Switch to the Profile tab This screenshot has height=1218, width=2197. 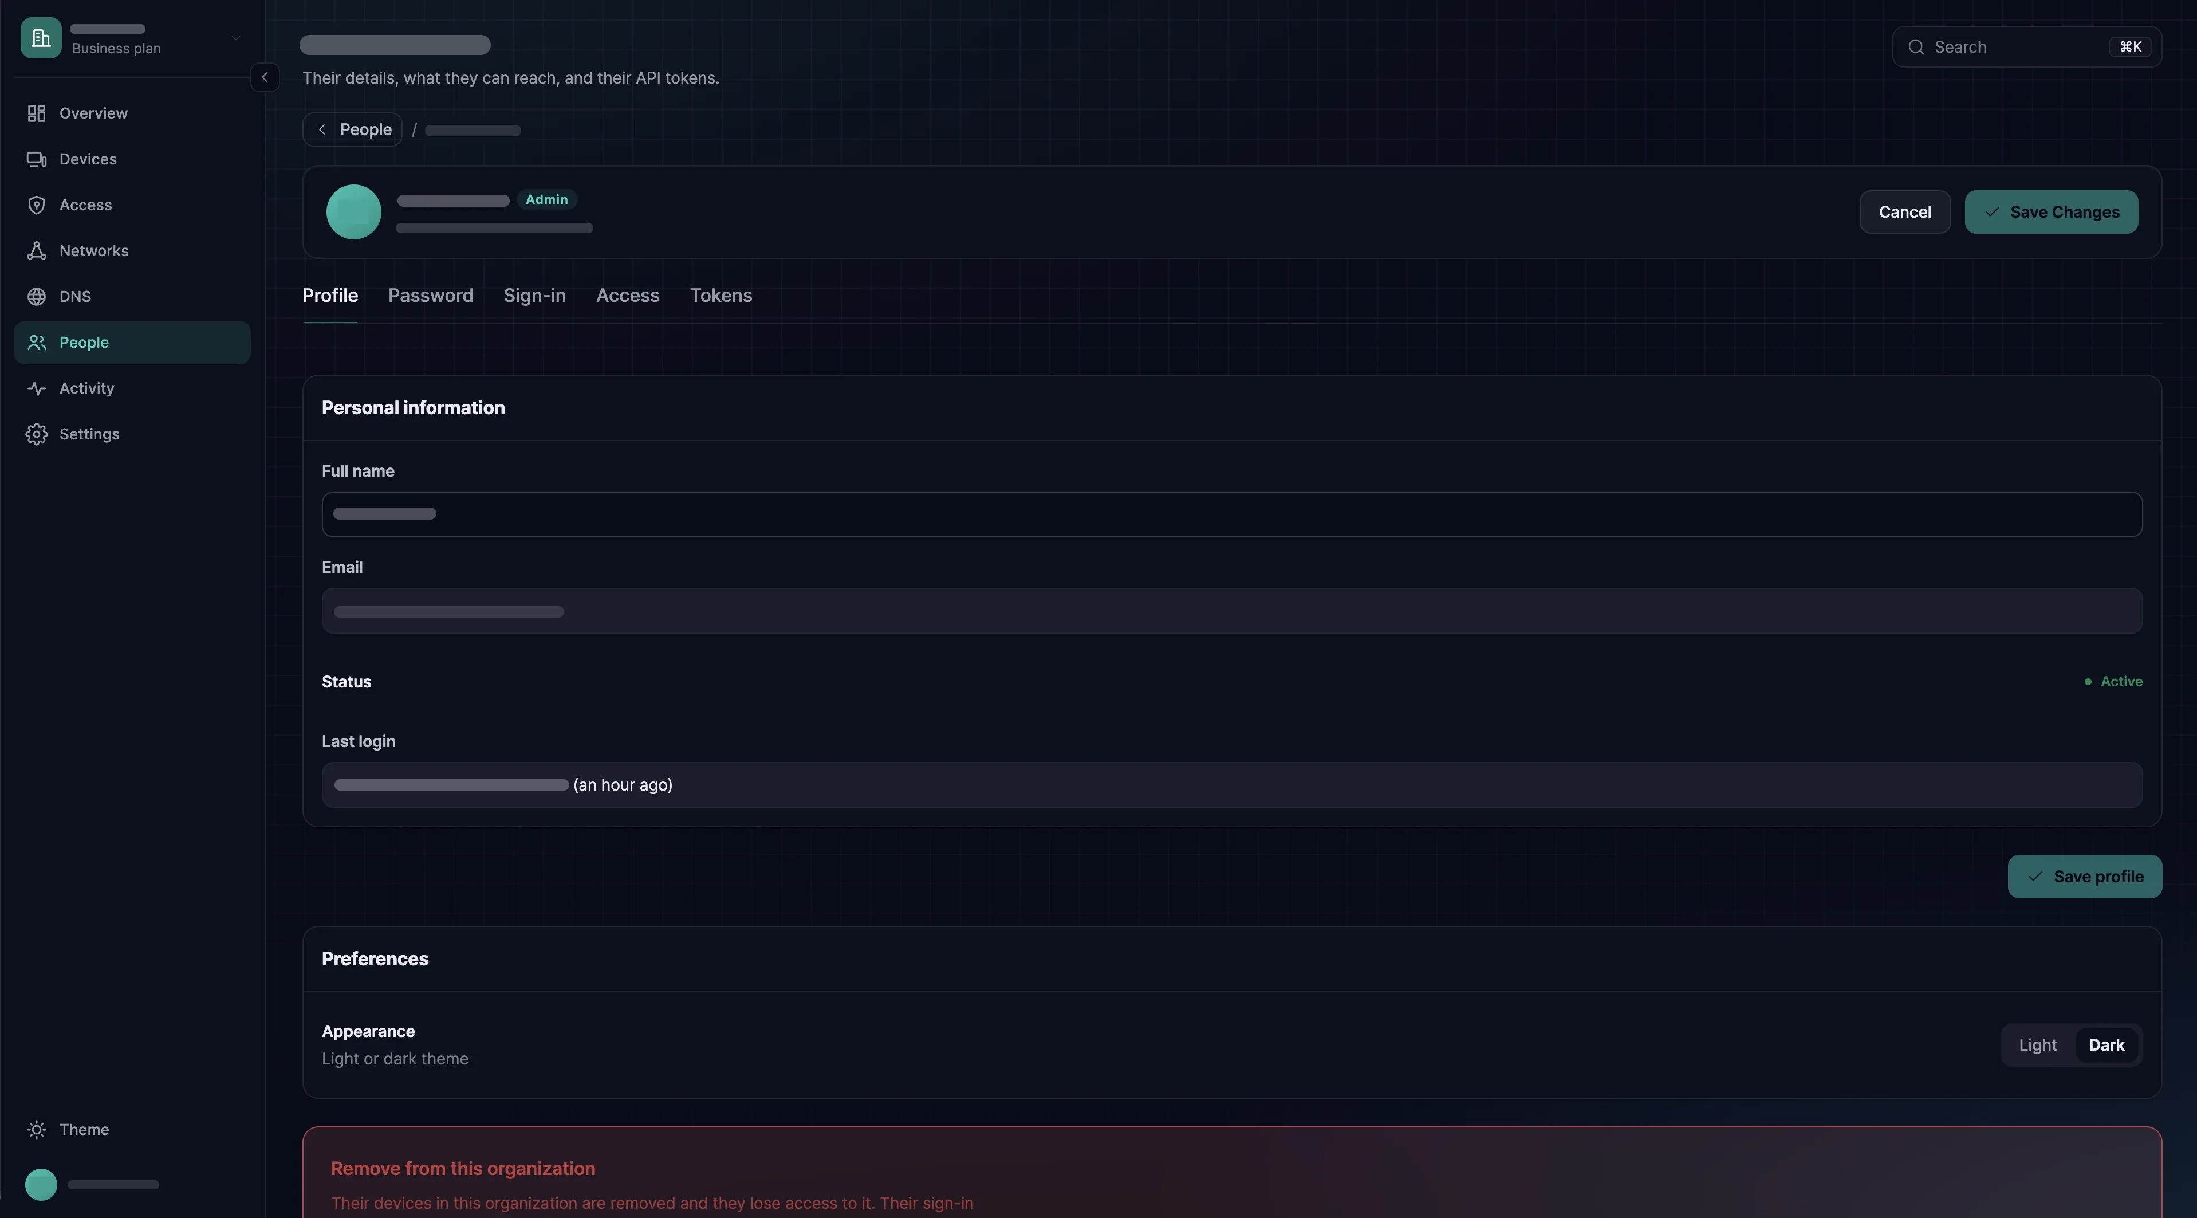330,296
